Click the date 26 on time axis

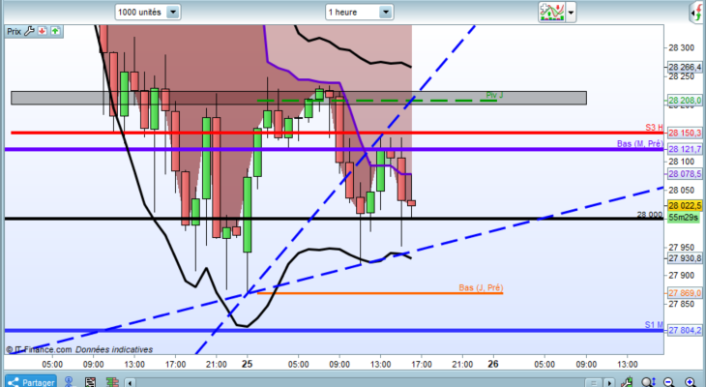pyautogui.click(x=493, y=364)
